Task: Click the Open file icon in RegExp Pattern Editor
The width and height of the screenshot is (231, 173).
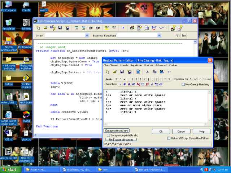Action: tap(114, 72)
